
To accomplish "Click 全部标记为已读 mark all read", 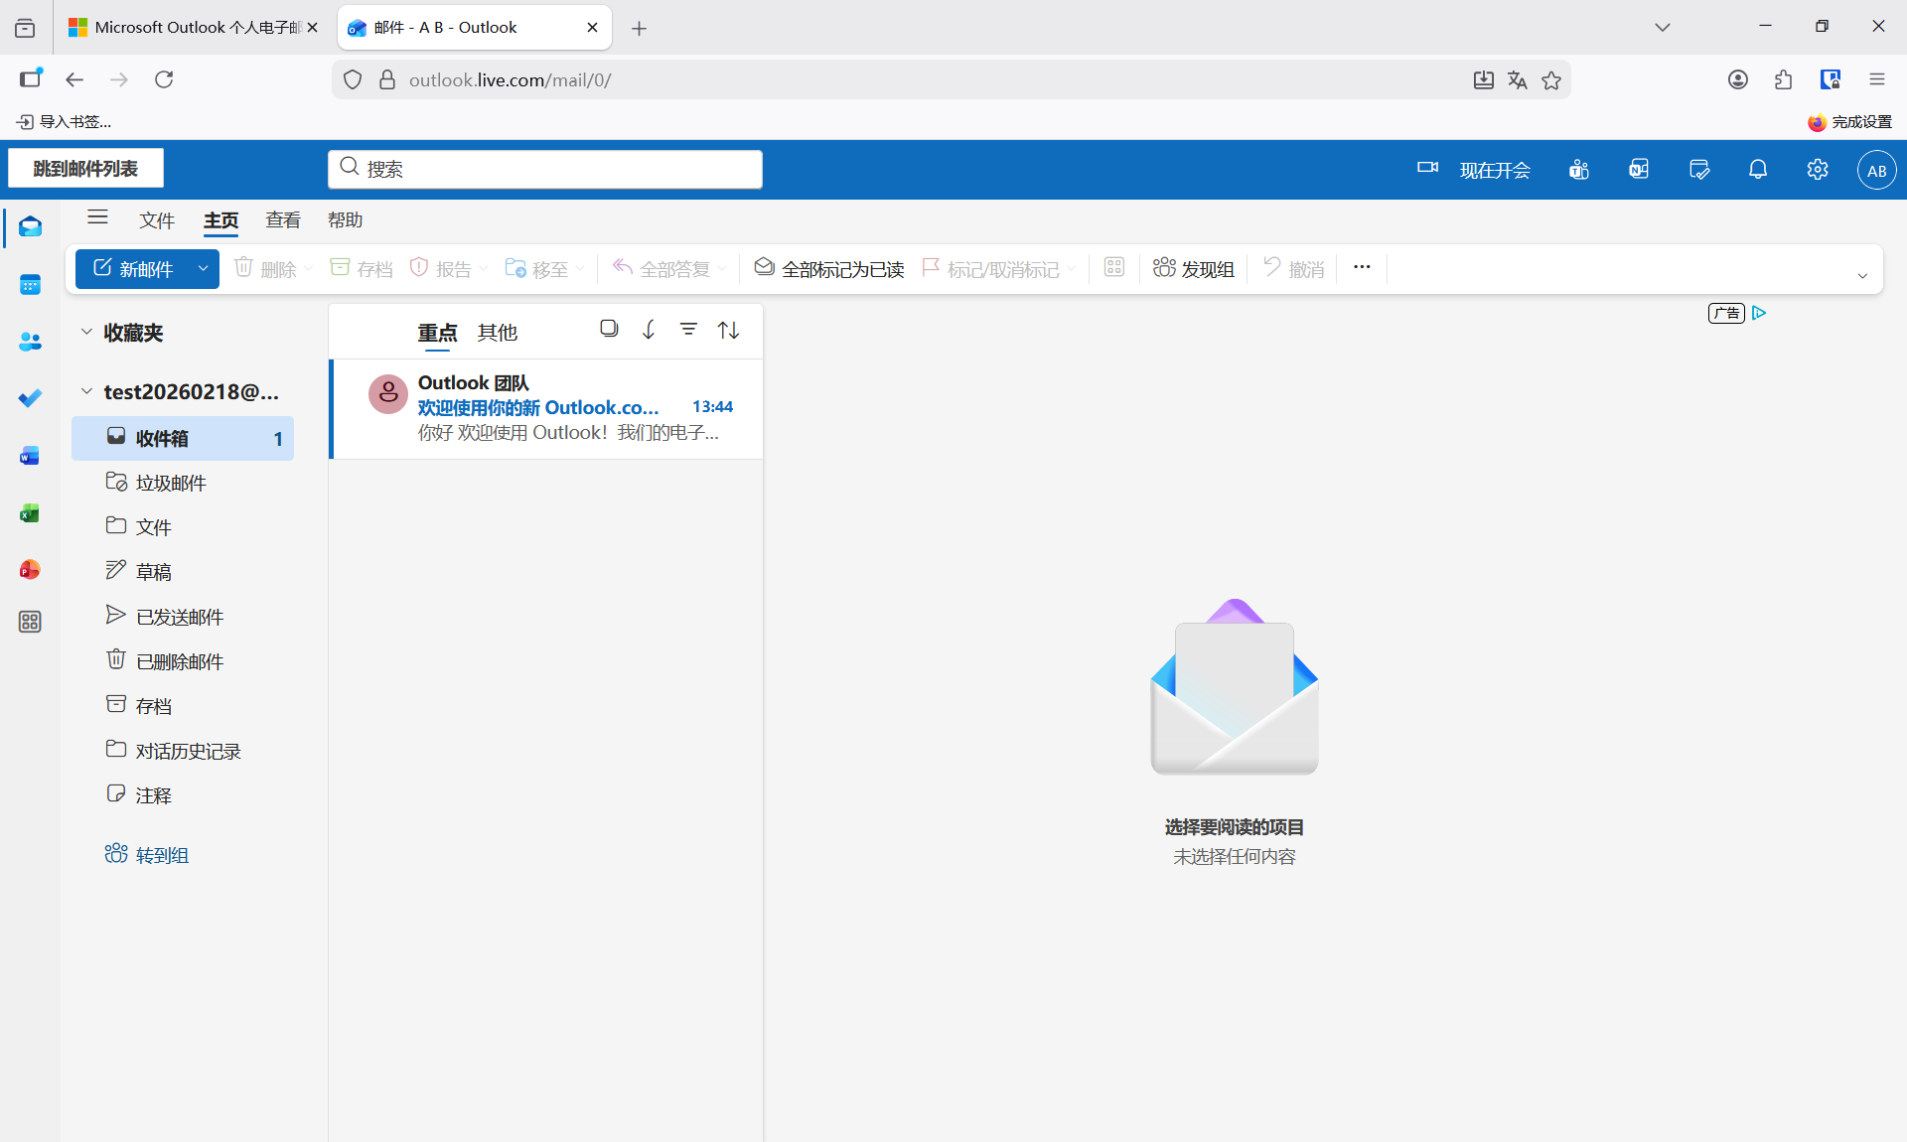I will point(829,268).
